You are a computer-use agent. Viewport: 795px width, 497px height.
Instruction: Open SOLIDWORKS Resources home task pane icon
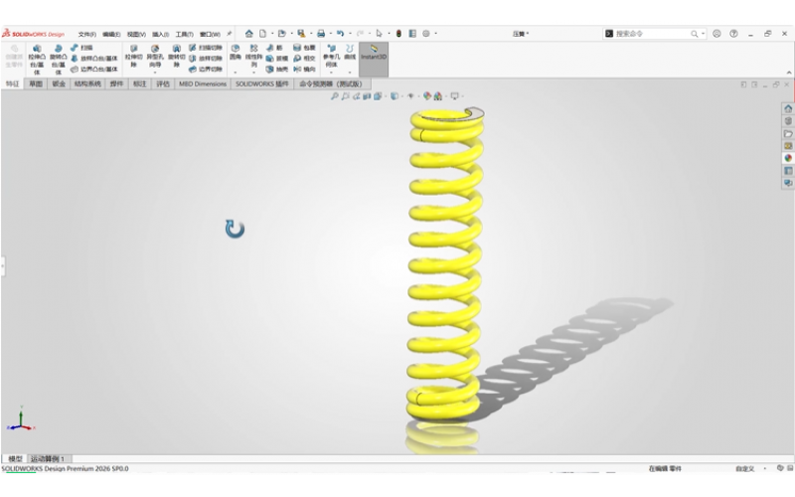coord(788,108)
